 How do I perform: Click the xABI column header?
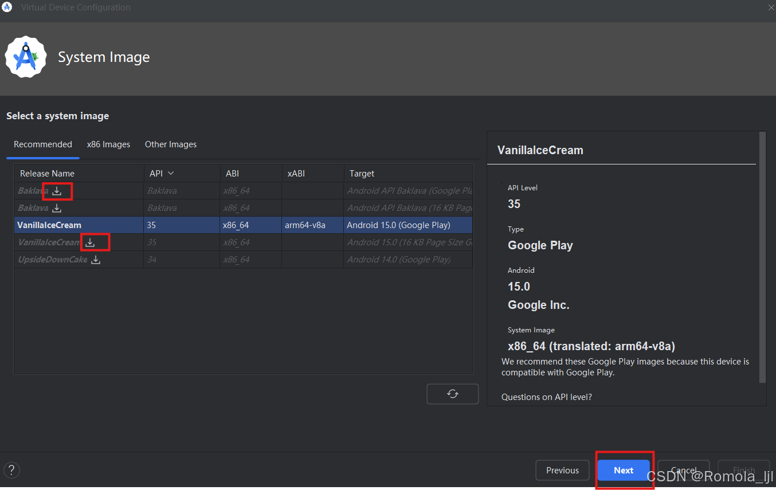312,173
